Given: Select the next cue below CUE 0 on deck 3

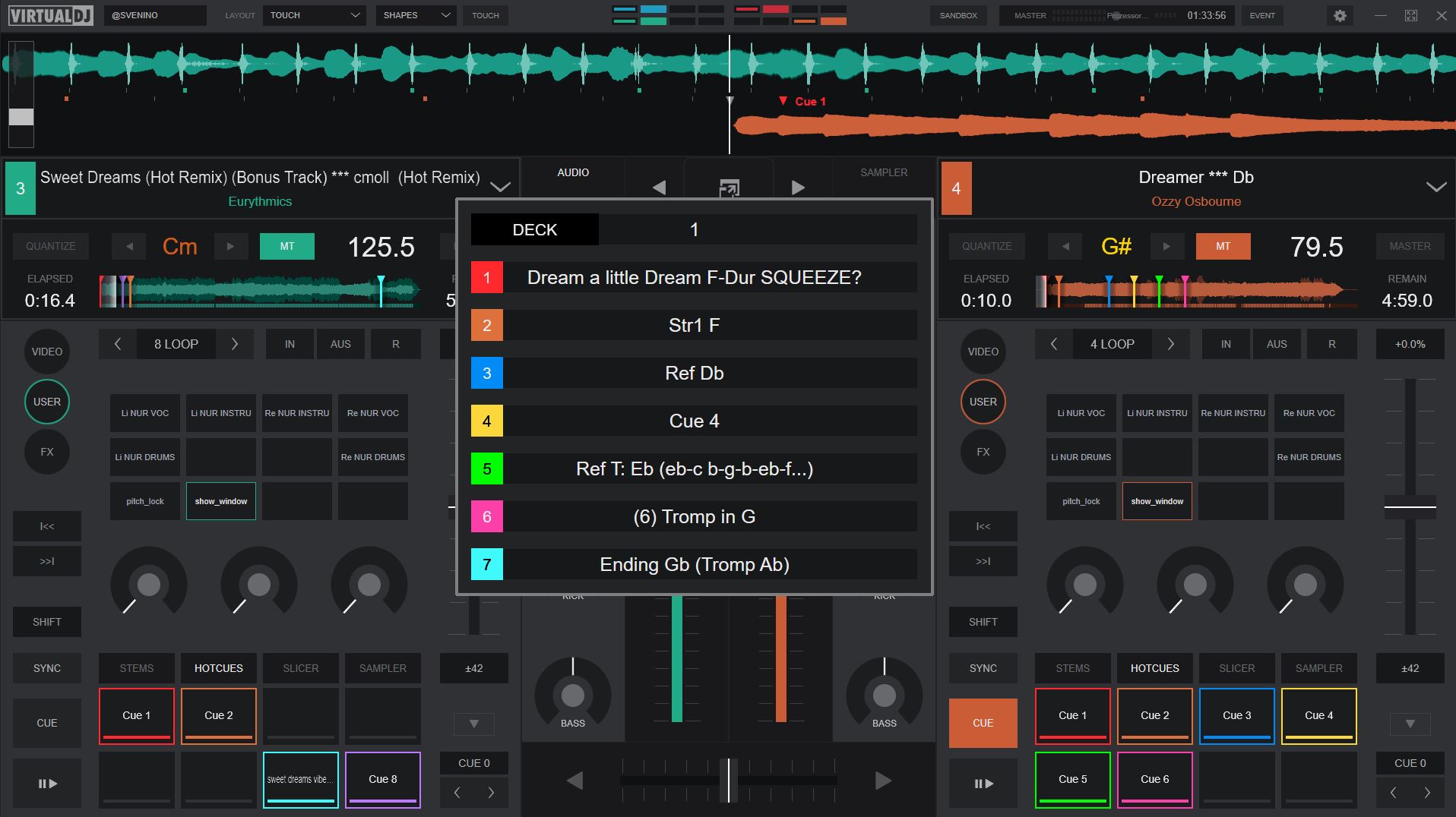Looking at the screenshot, I should click(x=491, y=793).
